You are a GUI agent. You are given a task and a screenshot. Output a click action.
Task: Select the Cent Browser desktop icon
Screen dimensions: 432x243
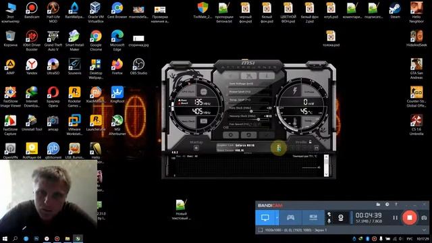pyautogui.click(x=117, y=11)
